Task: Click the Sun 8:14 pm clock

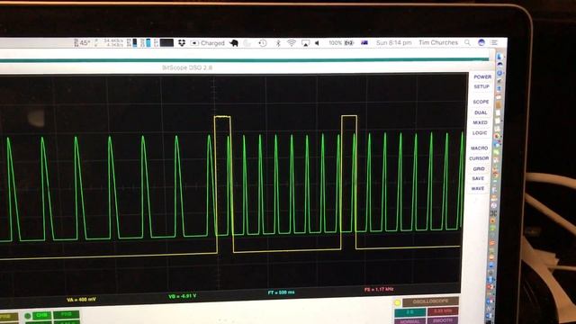Action: (394, 42)
